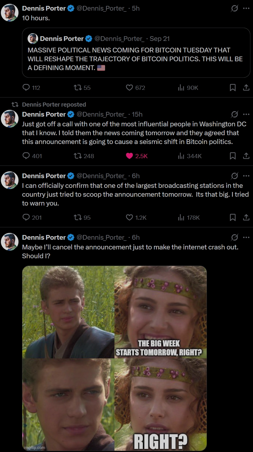Viewport: 253px width, 452px height.
Task: Click Dennis Porter's name on broadcasting post
Action: pyautogui.click(x=44, y=176)
